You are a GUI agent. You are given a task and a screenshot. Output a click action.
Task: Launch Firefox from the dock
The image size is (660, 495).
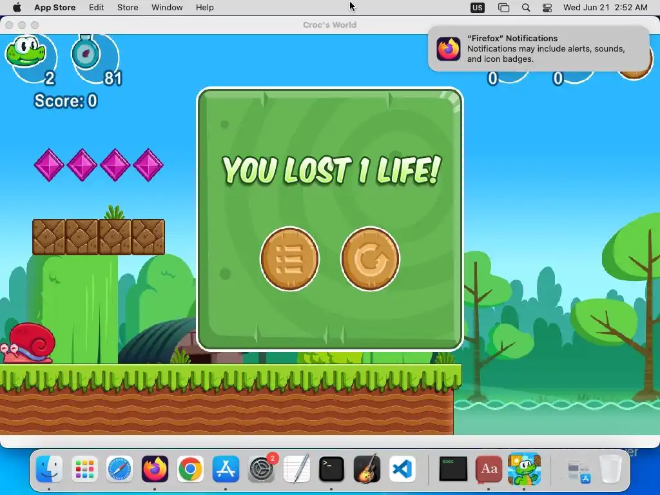point(155,469)
